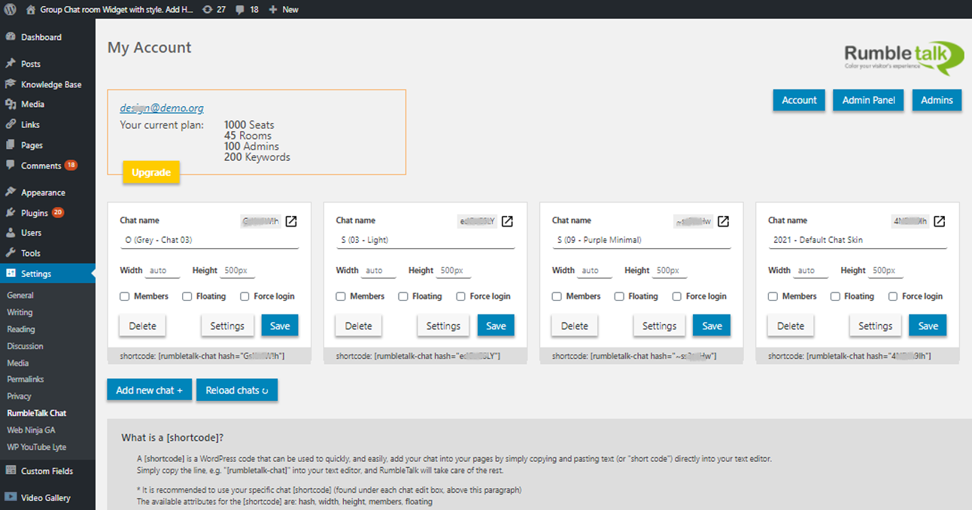This screenshot has height=510, width=972.
Task: Open the site home link in admin bar
Action: tap(109, 9)
